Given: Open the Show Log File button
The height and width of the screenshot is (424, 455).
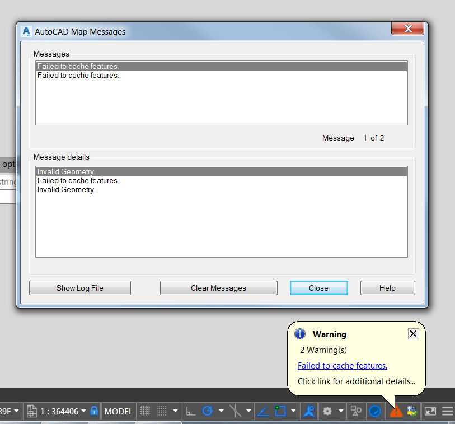Looking at the screenshot, I should pyautogui.click(x=80, y=288).
